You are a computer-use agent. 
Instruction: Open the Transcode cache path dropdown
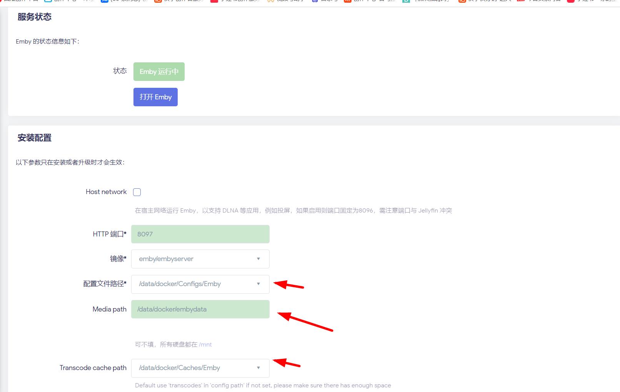(200, 368)
